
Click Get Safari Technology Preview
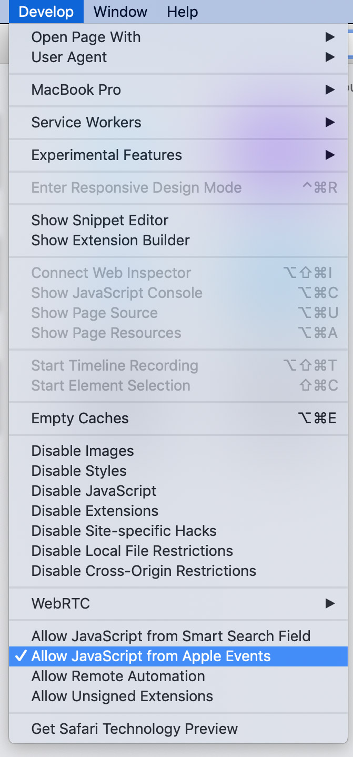click(134, 729)
